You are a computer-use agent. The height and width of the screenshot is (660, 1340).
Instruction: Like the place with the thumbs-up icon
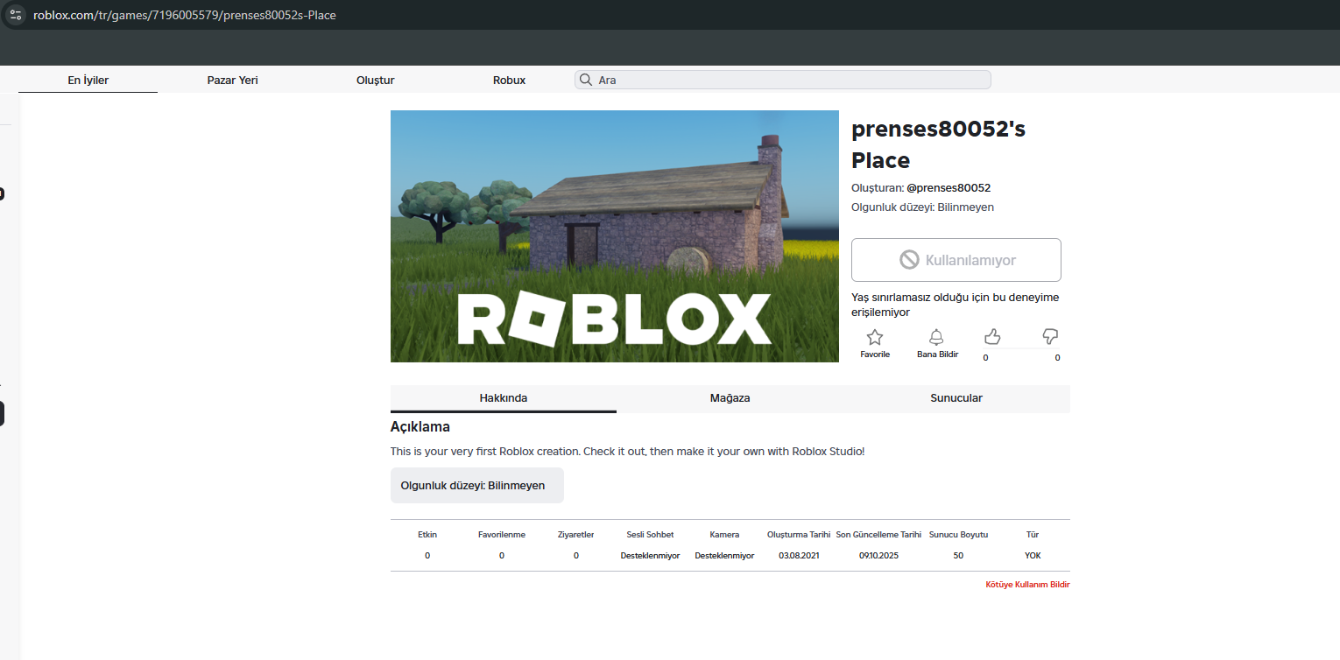pyautogui.click(x=992, y=336)
